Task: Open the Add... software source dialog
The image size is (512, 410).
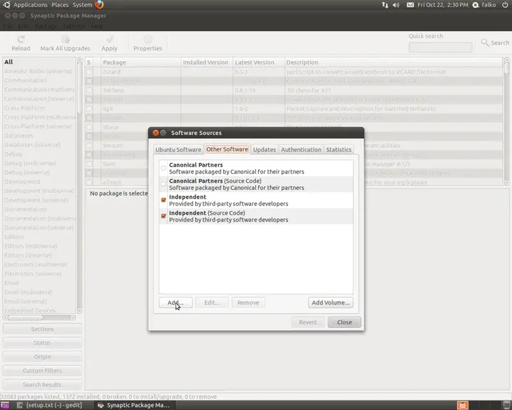Action: coord(175,303)
